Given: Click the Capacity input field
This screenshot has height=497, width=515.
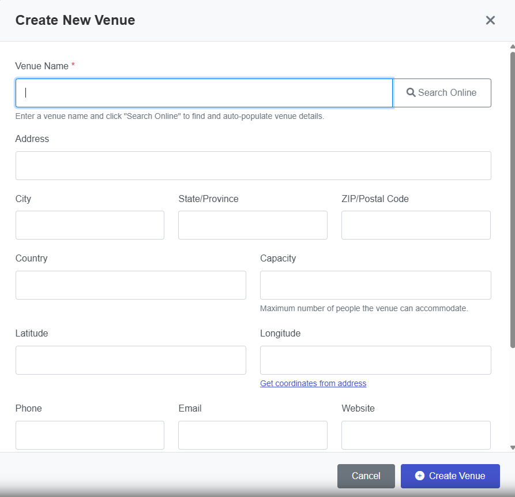Looking at the screenshot, I should click(375, 285).
